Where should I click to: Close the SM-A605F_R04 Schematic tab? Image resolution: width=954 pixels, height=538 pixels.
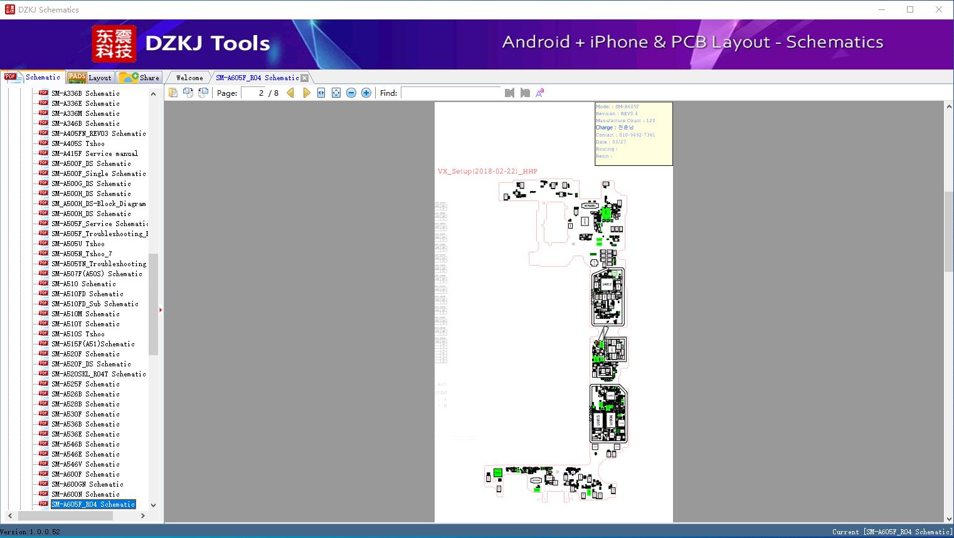[x=304, y=78]
